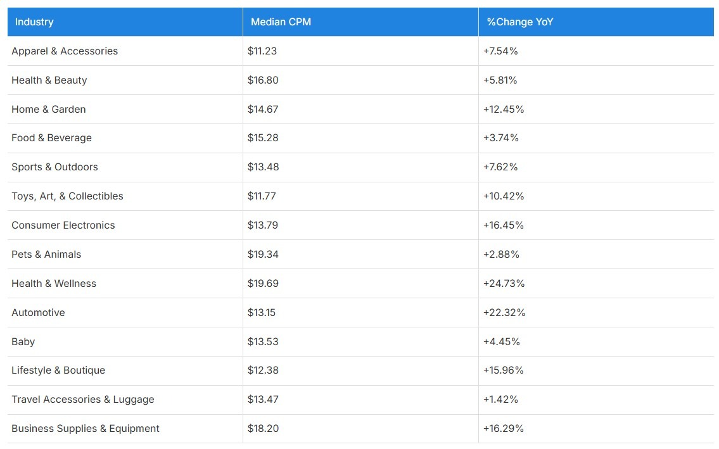Select the +24.73% YoY change value

[504, 284]
